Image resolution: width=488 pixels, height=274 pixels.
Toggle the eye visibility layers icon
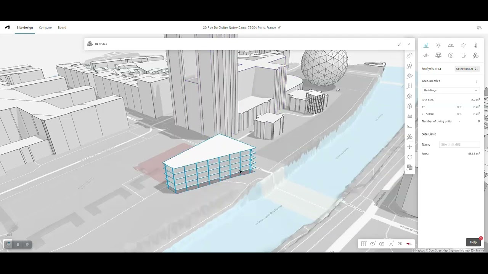tap(372, 244)
